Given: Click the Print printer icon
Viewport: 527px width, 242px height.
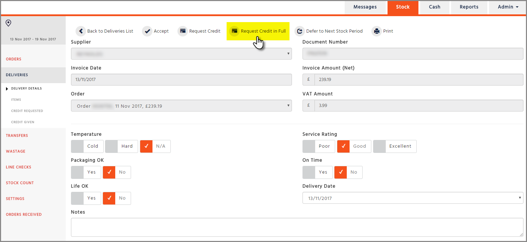Looking at the screenshot, I should tap(377, 31).
